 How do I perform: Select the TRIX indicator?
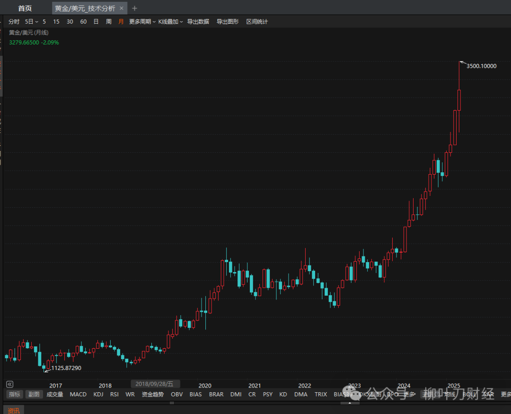click(321, 395)
